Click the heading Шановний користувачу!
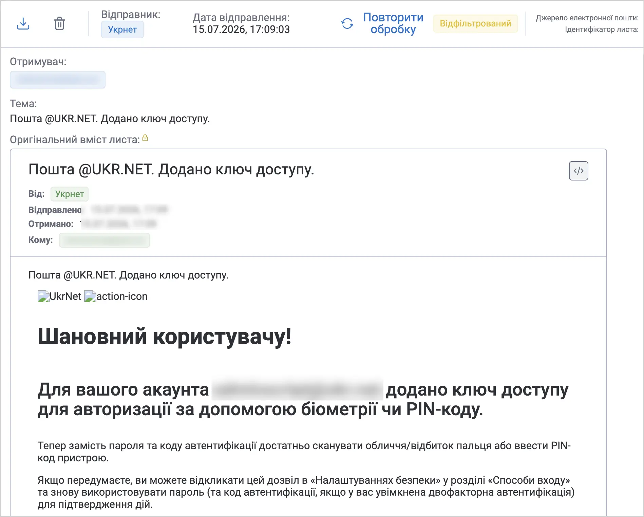Image resolution: width=644 pixels, height=517 pixels. [165, 337]
